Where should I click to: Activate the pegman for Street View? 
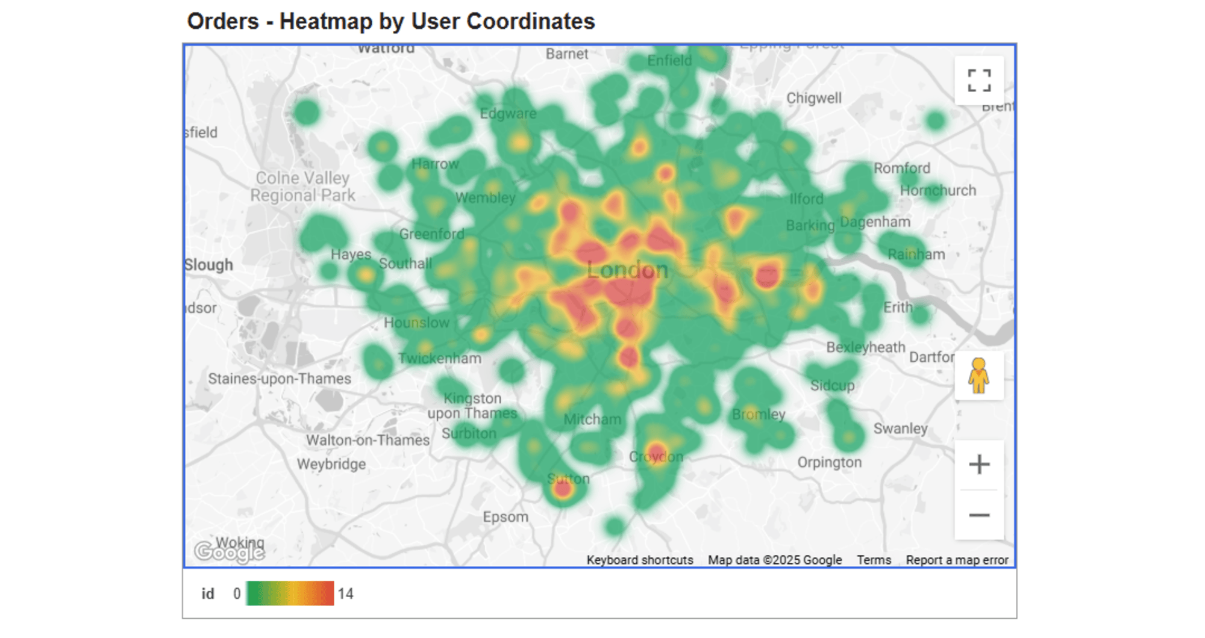[979, 376]
